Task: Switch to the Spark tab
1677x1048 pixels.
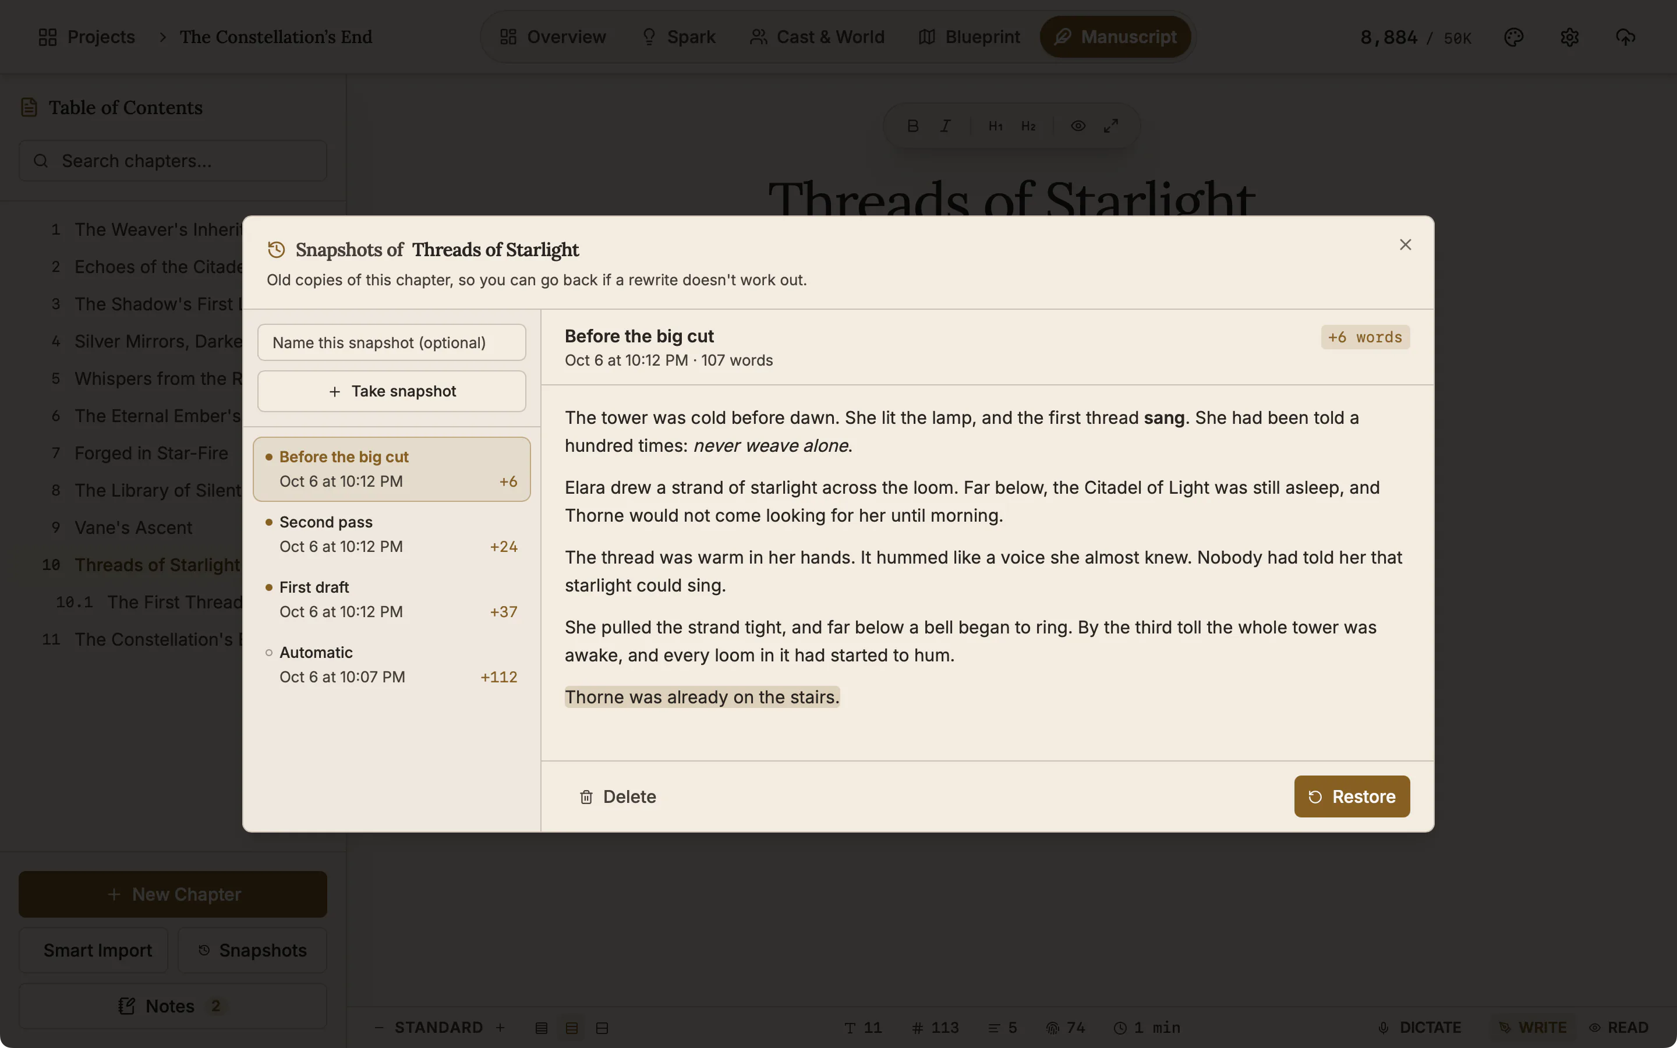Action: tap(679, 37)
